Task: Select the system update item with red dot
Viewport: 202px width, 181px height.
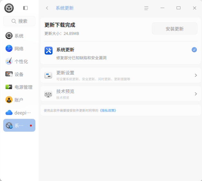Action: (x=19, y=125)
